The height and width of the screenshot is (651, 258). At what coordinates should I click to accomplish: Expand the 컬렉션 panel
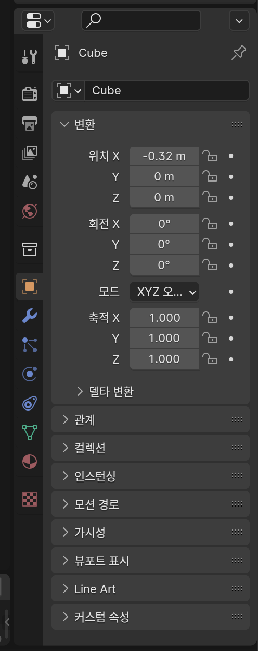(x=150, y=448)
